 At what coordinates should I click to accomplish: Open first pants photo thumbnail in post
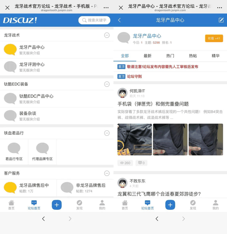point(135,140)
